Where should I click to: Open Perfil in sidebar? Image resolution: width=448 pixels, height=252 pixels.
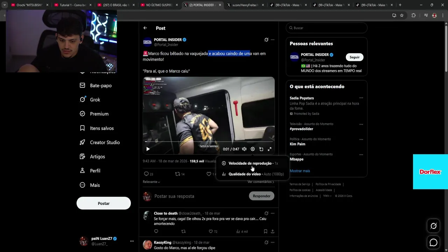point(90,171)
